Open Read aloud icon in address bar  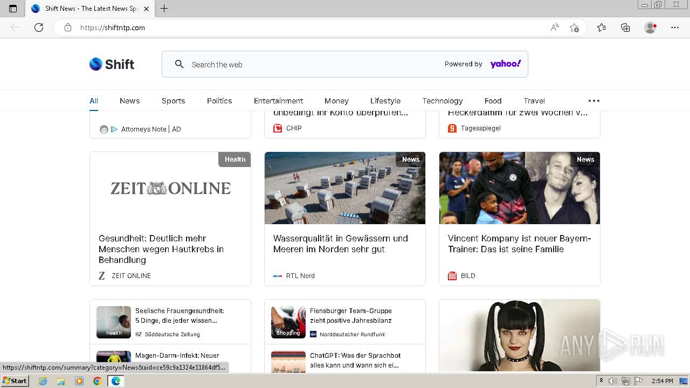555,27
